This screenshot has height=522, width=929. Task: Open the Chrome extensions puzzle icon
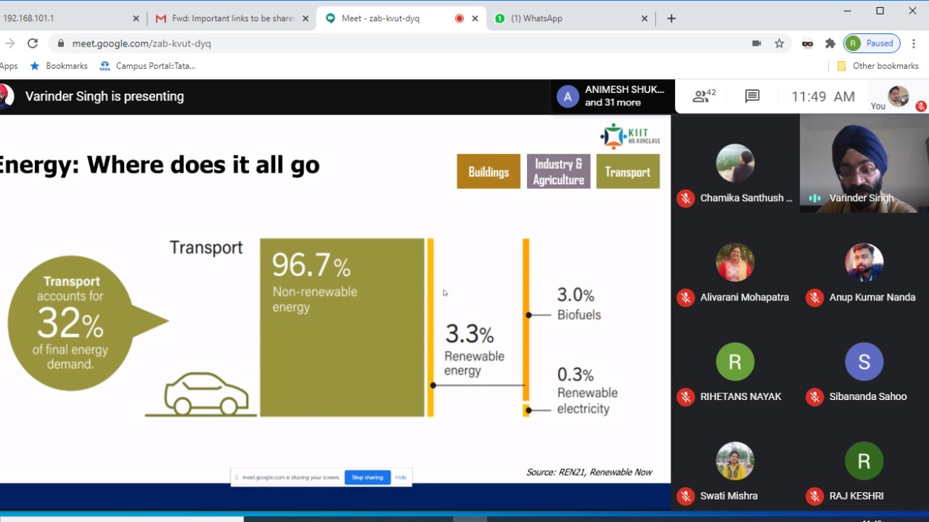[x=830, y=44]
